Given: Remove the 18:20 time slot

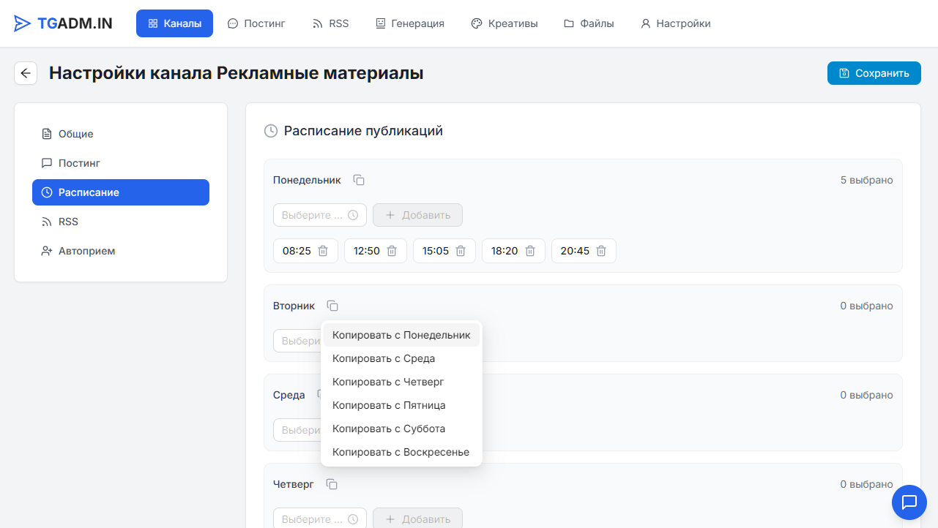Looking at the screenshot, I should (530, 251).
